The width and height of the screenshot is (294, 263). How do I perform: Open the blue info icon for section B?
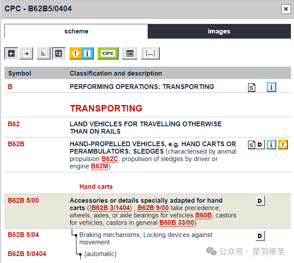(x=271, y=87)
